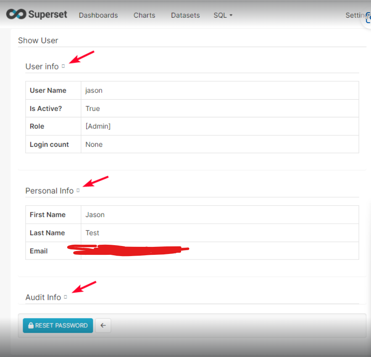Image resolution: width=371 pixels, height=357 pixels.
Task: Open the SQL dropdown menu
Action: [x=223, y=15]
